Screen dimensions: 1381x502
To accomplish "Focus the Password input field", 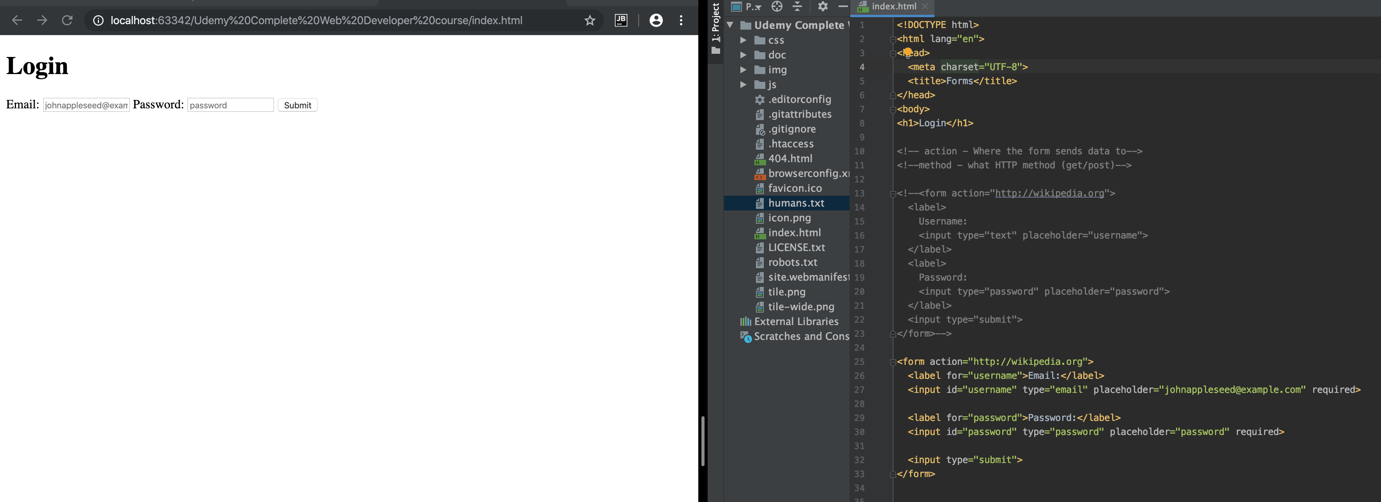I will 231,105.
